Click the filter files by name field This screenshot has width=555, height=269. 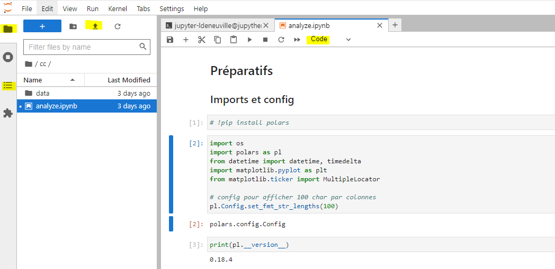click(x=82, y=47)
